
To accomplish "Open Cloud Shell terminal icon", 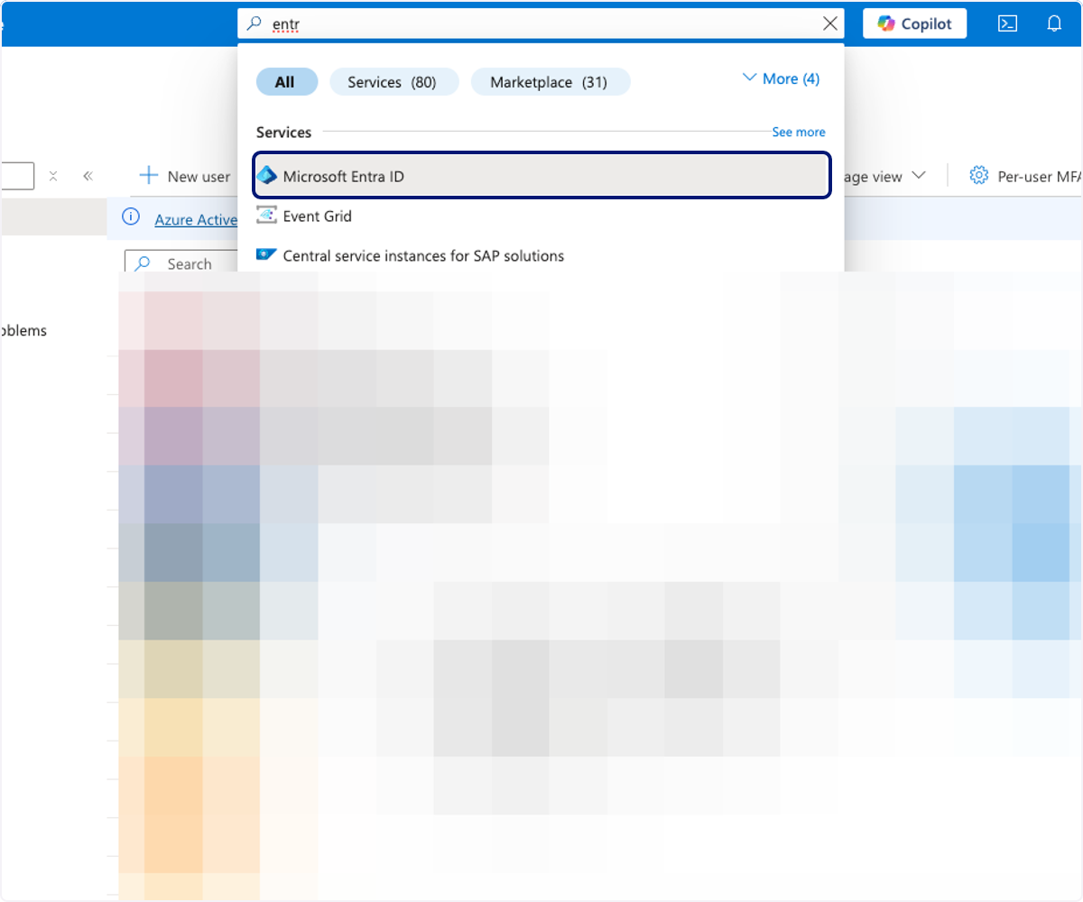I will (1008, 24).
